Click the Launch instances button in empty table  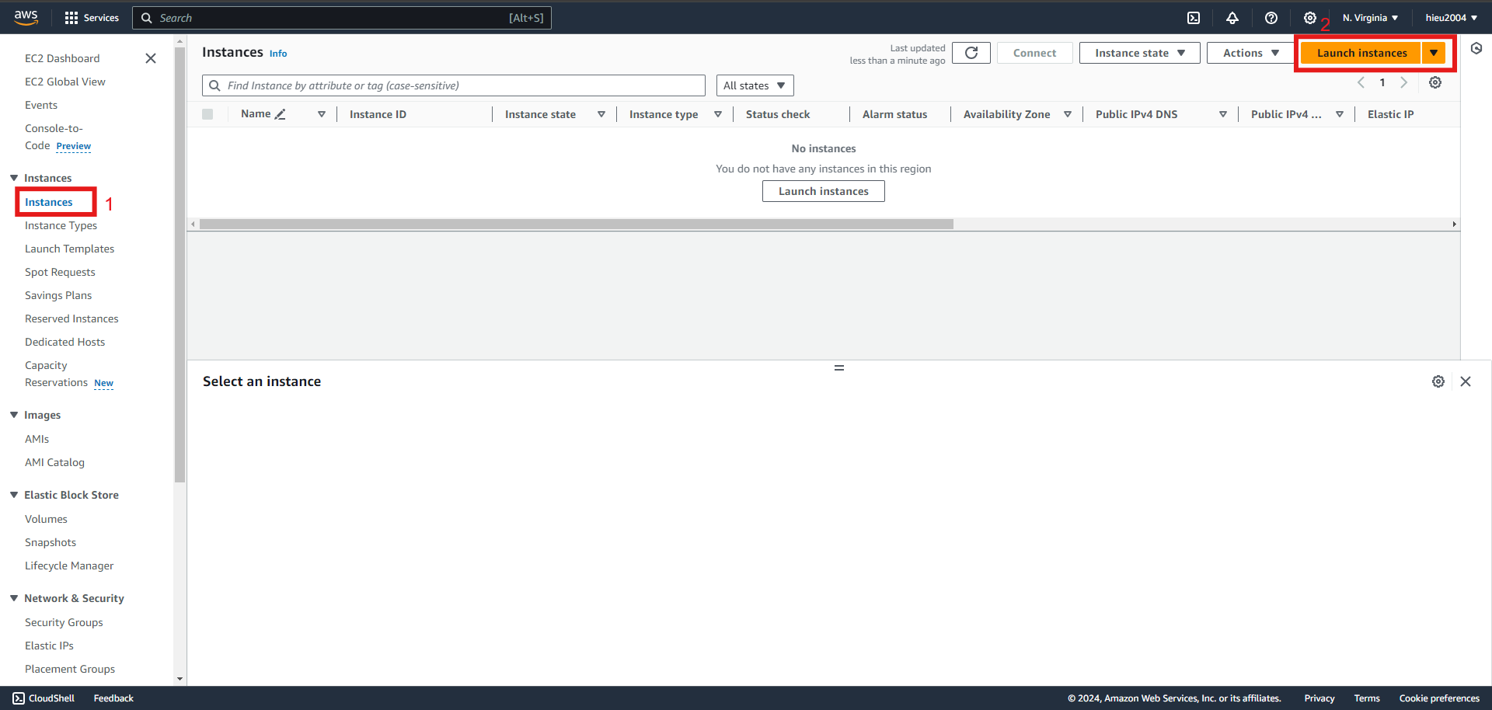[x=824, y=191]
